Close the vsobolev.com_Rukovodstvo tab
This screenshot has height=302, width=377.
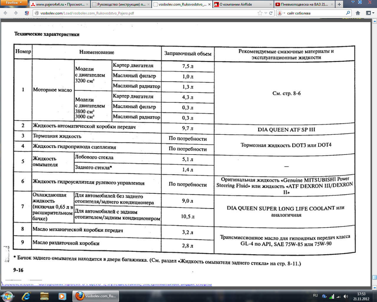pos(209,4)
